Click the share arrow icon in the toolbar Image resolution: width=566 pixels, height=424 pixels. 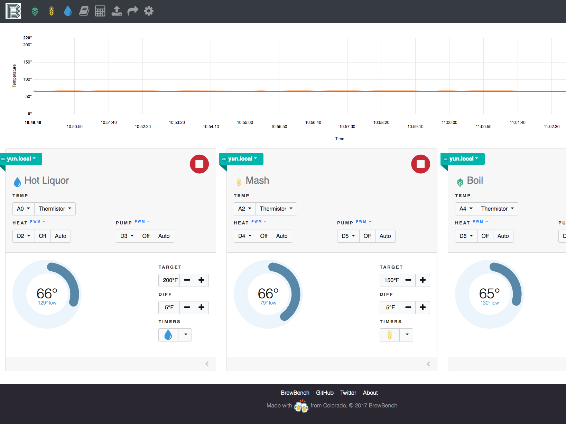point(133,11)
